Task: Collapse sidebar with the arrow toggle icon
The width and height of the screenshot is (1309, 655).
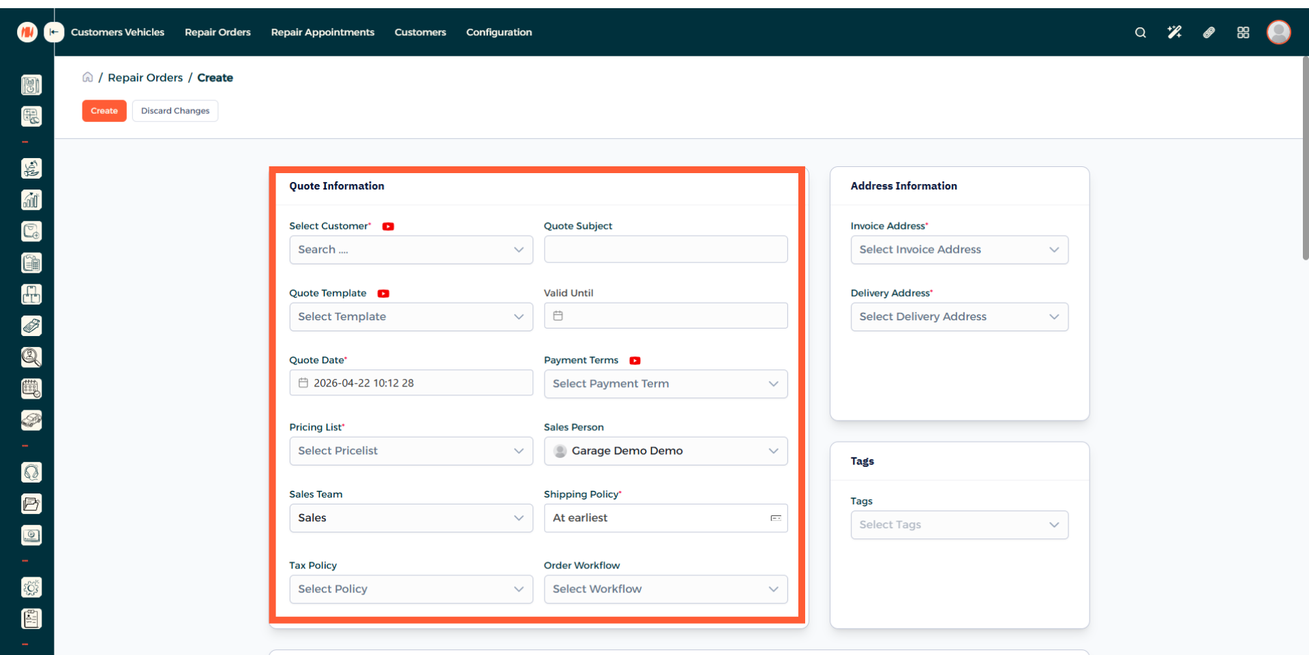Action: pos(54,32)
